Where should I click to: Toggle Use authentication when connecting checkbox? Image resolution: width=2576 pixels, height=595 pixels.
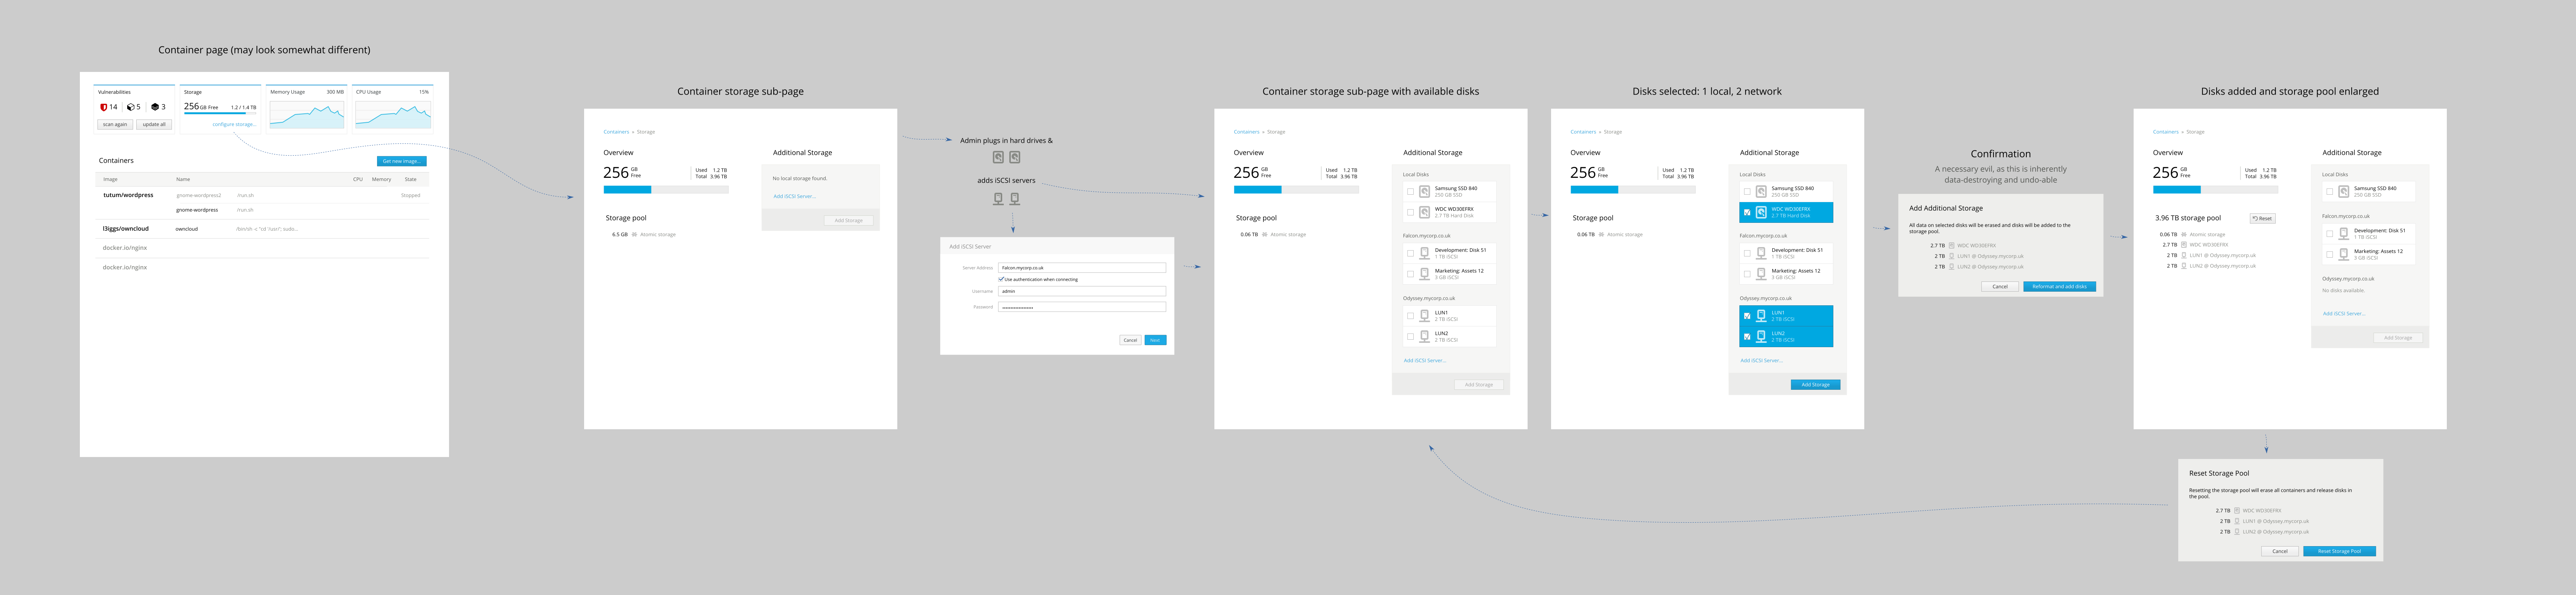point(1001,280)
